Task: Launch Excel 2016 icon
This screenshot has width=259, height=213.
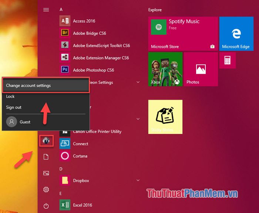Action: point(65,205)
